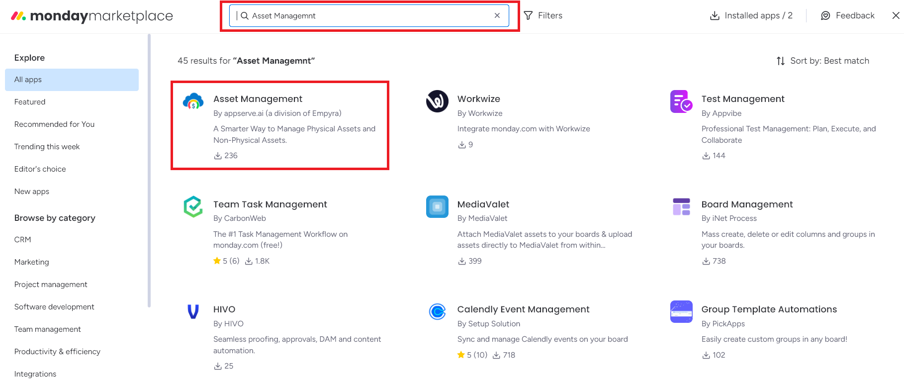
Task: Close the marketplace window
Action: (x=896, y=16)
